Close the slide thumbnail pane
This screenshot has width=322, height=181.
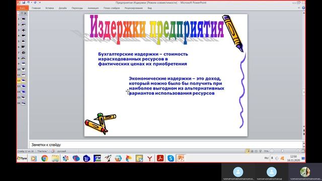point(25,14)
